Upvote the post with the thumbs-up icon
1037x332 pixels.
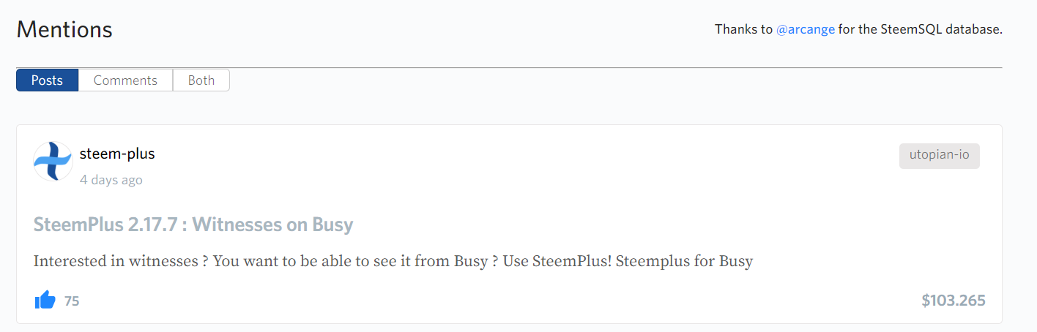pyautogui.click(x=45, y=300)
